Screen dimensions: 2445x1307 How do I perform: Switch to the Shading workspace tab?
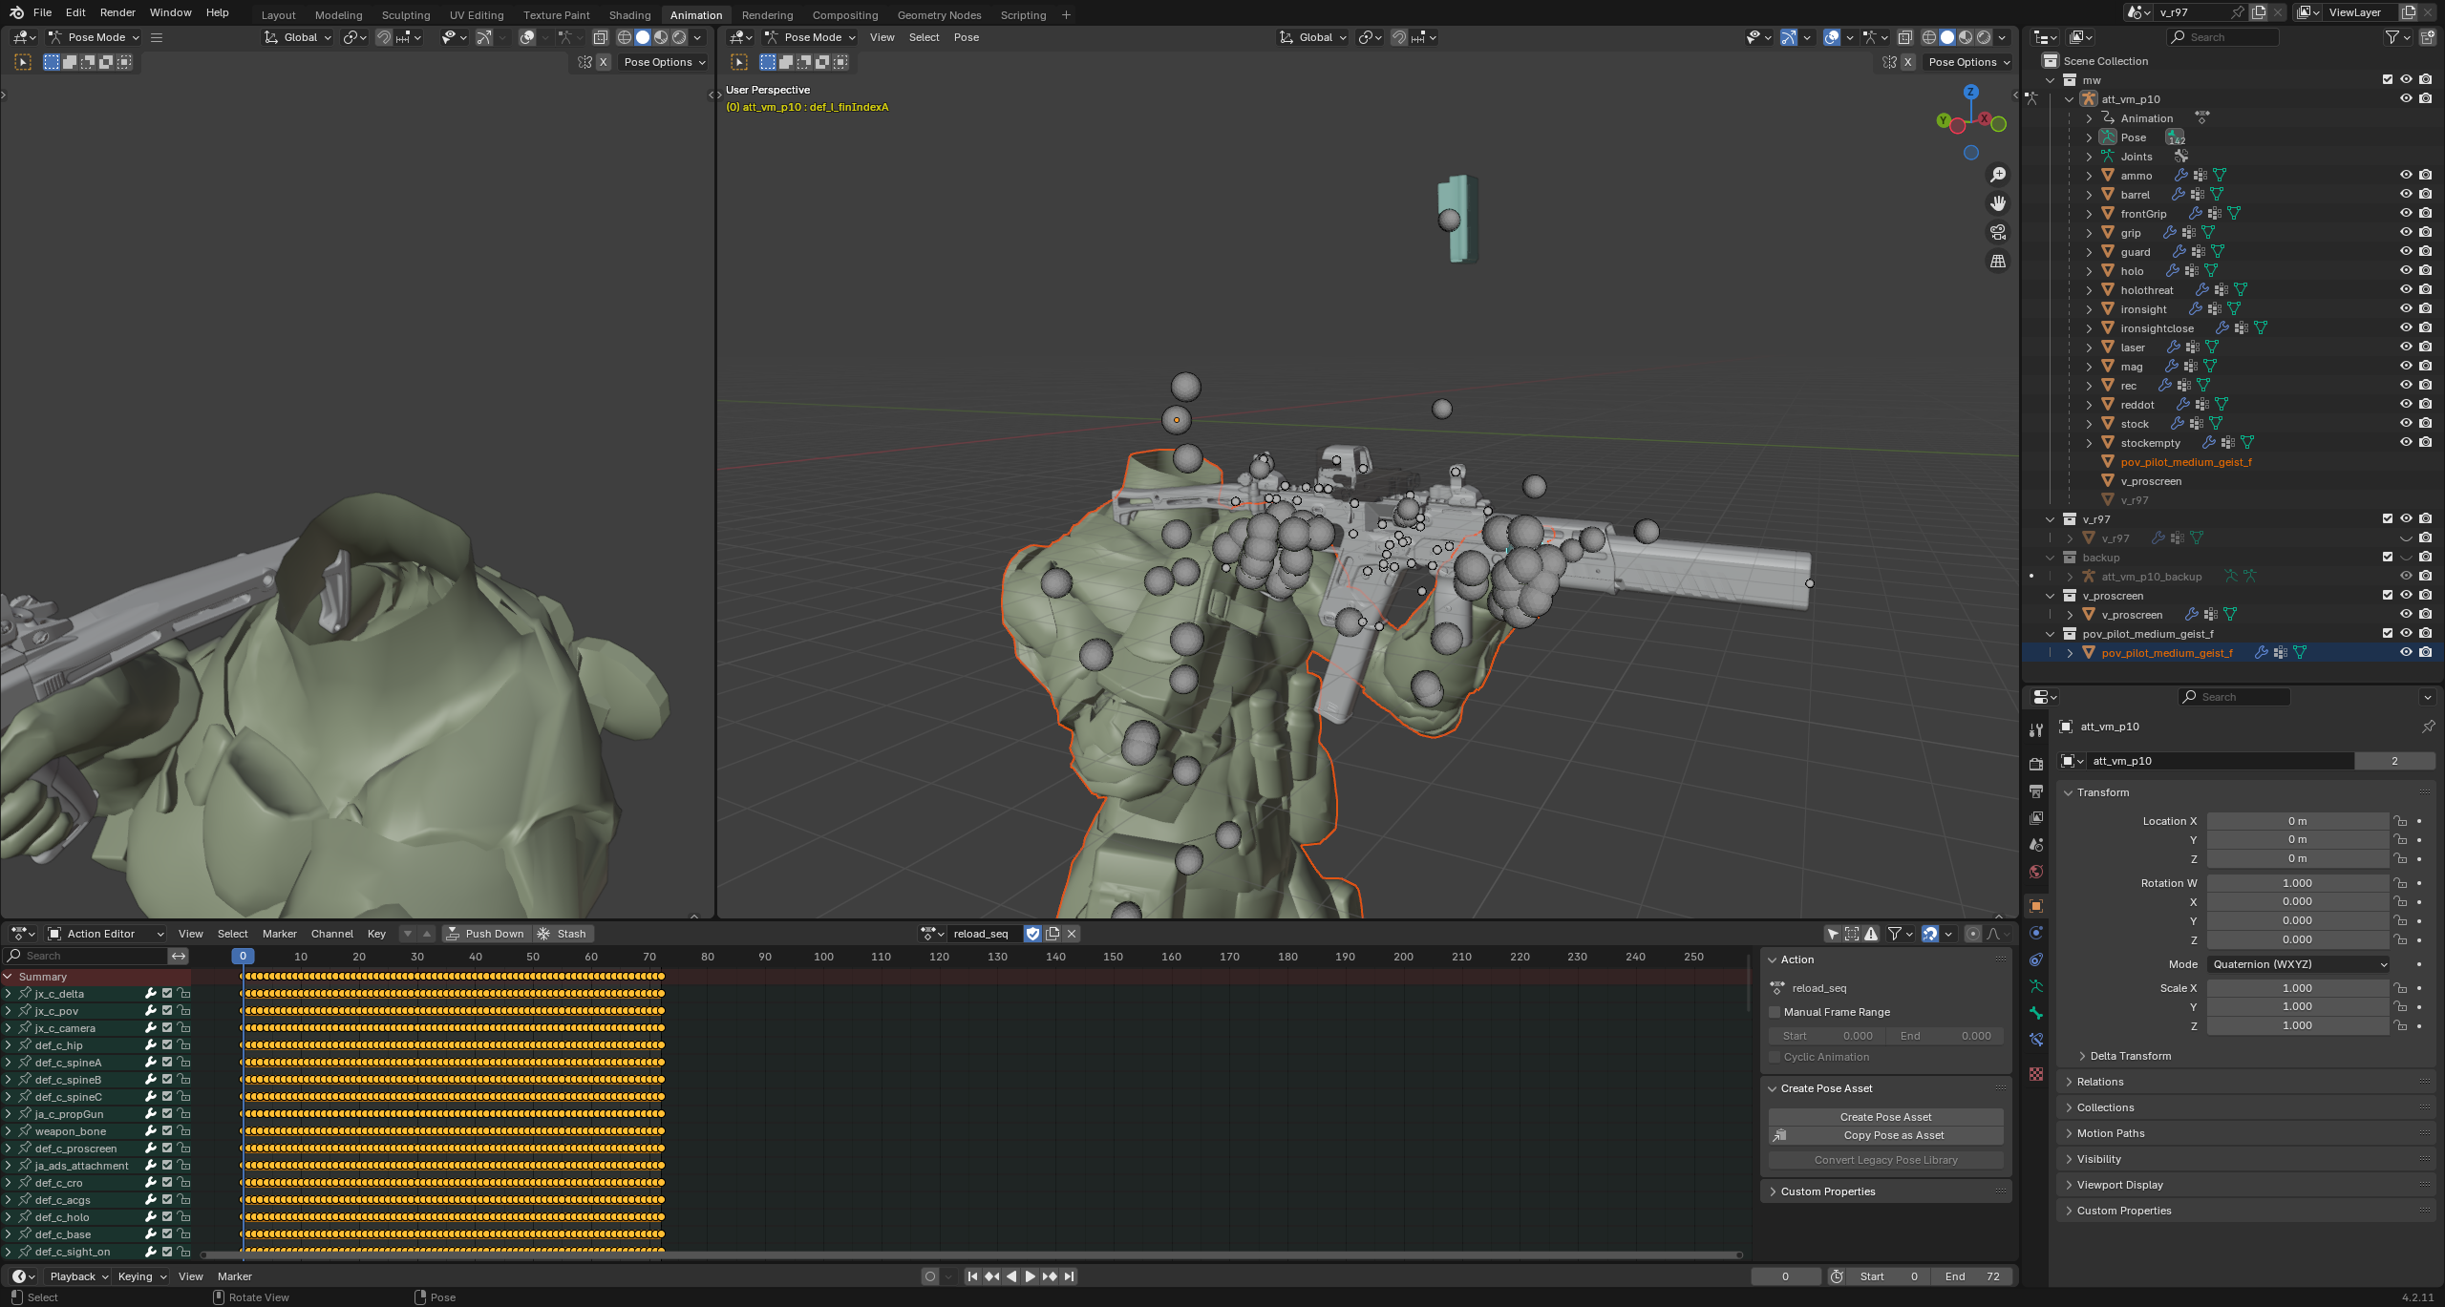tap(629, 15)
